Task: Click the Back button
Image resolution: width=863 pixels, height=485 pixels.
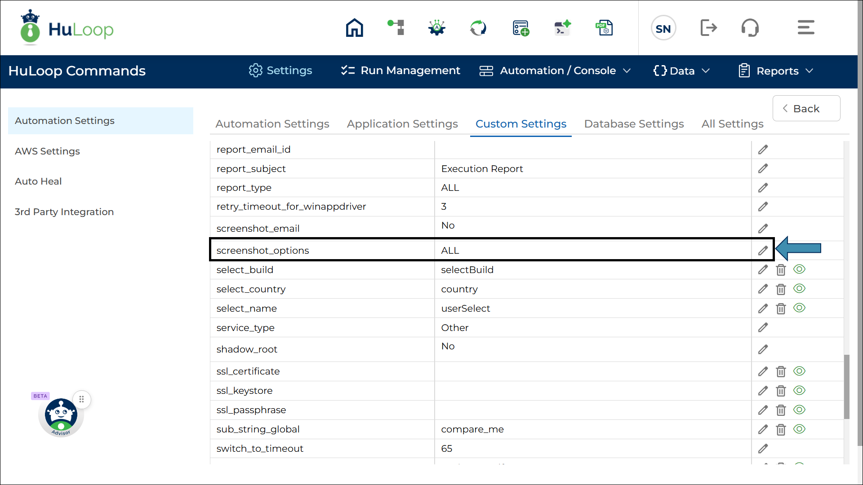Action: click(x=806, y=108)
